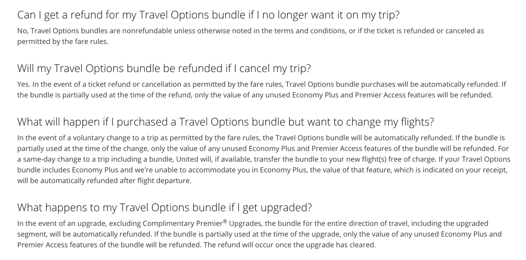Click the words 'same-day change to a trip'
526x260 pixels.
59,159
